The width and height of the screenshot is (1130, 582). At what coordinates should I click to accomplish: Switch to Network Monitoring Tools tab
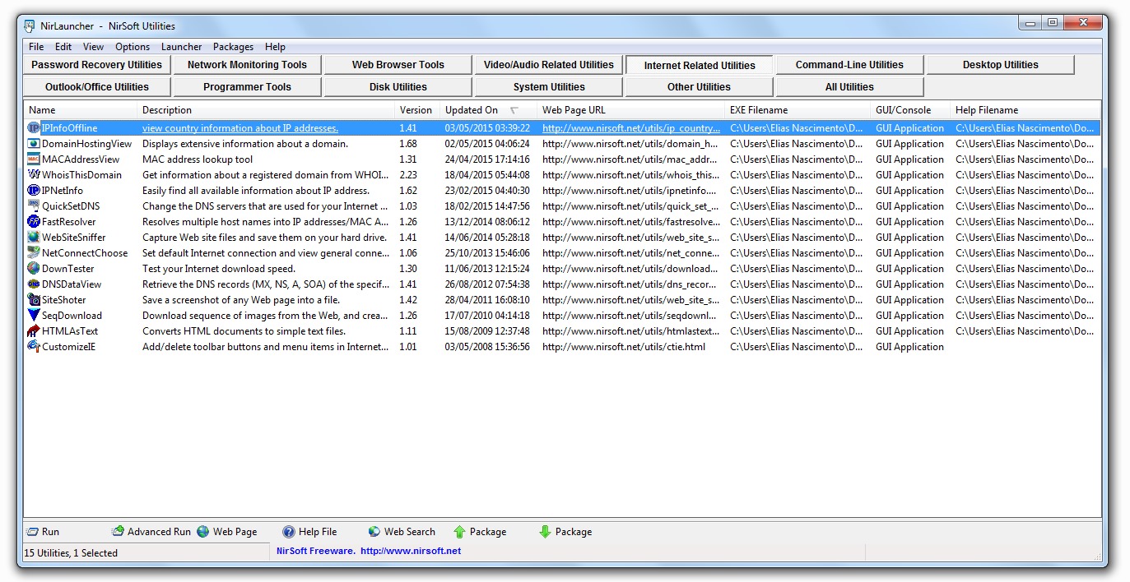point(247,65)
